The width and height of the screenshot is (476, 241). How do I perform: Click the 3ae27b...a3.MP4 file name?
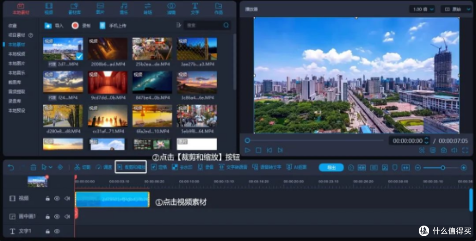[197, 64]
